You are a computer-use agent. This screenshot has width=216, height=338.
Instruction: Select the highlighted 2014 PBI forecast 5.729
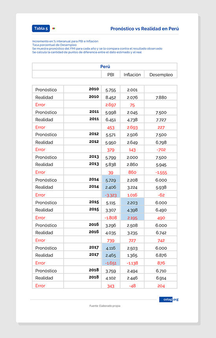tap(111, 180)
